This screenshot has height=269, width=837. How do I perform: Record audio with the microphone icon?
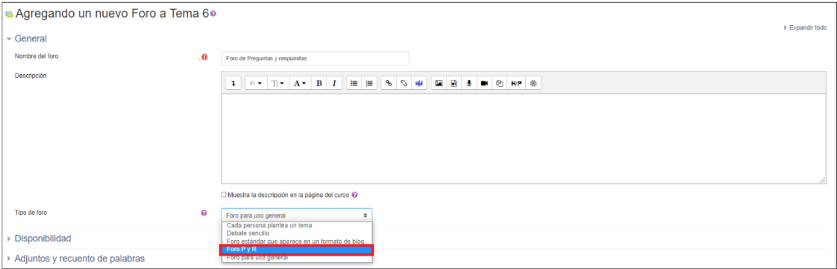click(469, 84)
